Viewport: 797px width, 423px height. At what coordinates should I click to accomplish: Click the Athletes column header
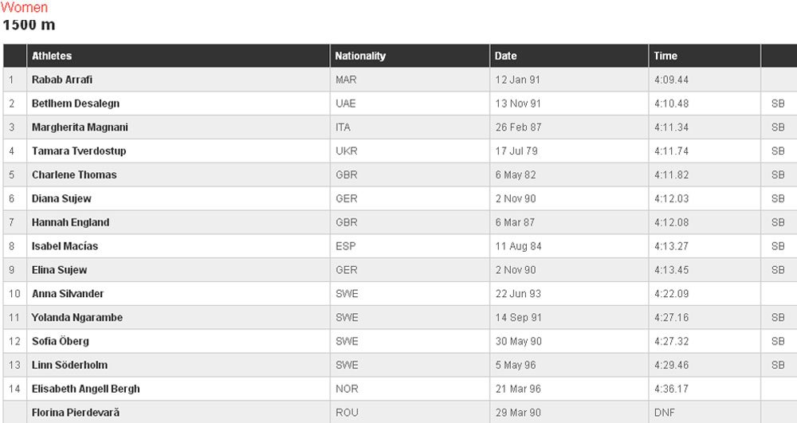(x=52, y=56)
